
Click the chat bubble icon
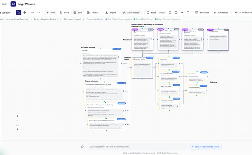(x=82, y=146)
